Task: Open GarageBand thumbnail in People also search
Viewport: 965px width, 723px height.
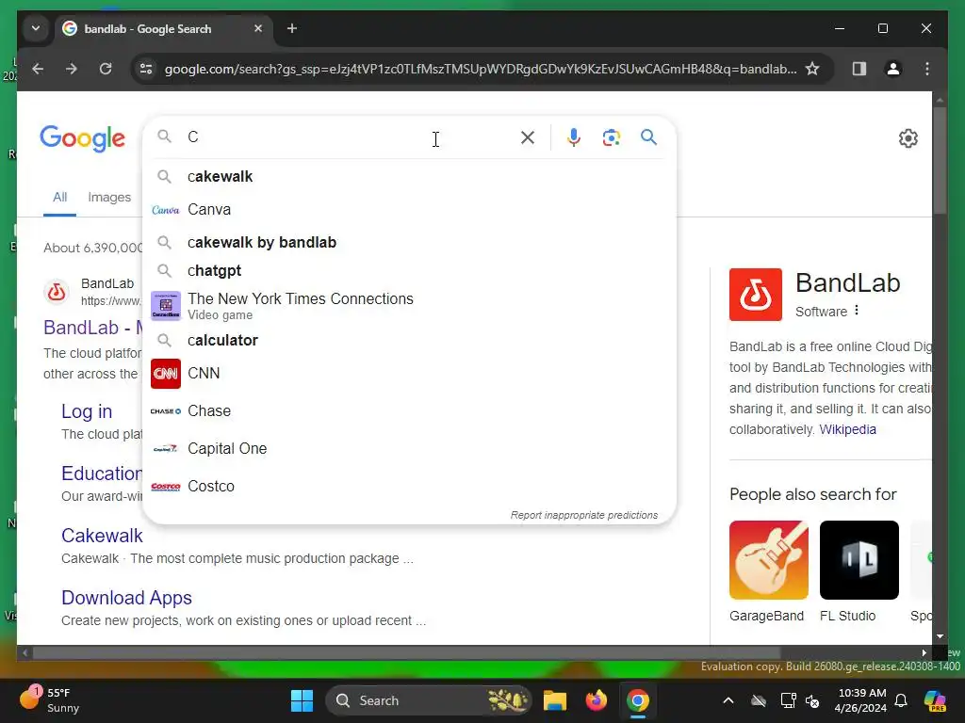Action: pos(769,560)
